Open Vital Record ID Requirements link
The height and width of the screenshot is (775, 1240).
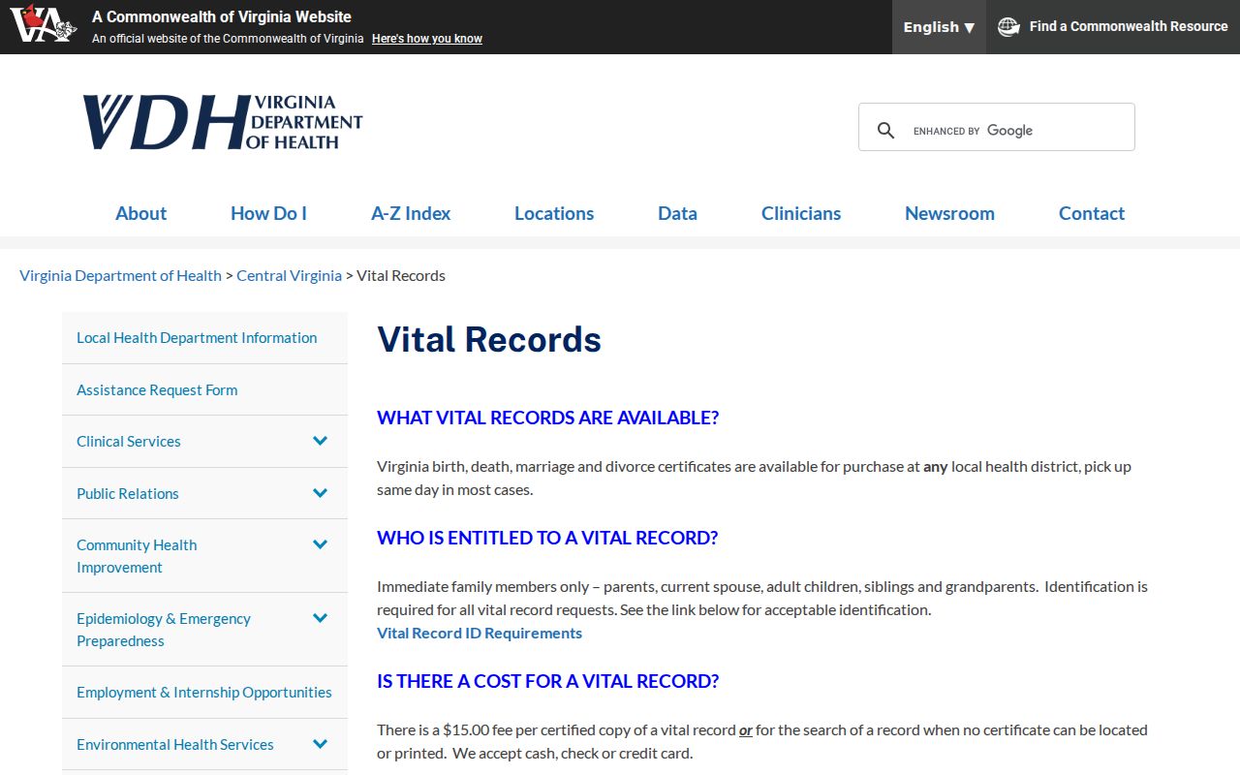[x=480, y=633]
